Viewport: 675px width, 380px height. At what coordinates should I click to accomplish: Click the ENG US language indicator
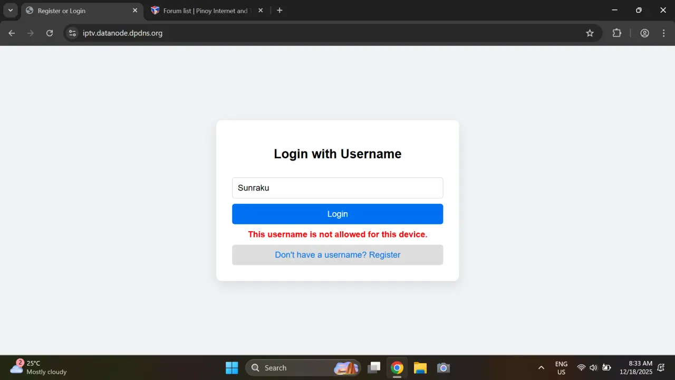(x=561, y=368)
